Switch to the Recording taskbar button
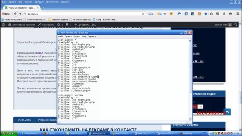The width and height of the screenshot is (242, 136). (190, 133)
